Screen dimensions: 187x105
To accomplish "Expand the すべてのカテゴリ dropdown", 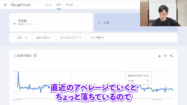I will click(70, 38).
